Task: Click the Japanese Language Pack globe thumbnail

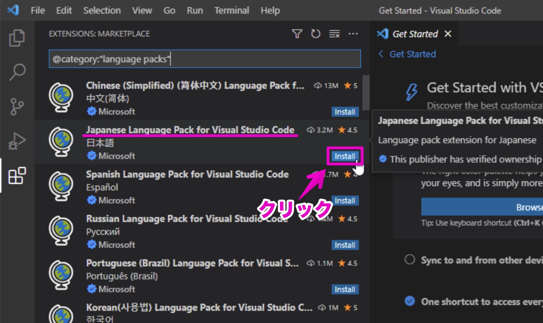Action: [61, 142]
